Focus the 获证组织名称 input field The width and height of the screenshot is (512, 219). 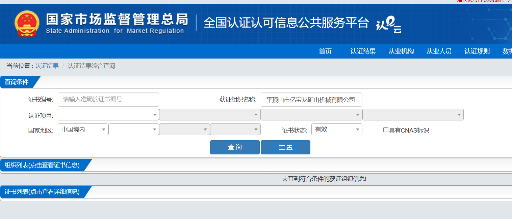tap(311, 100)
